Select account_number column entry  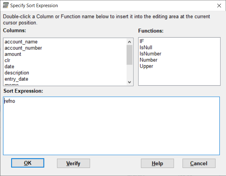[23, 48]
